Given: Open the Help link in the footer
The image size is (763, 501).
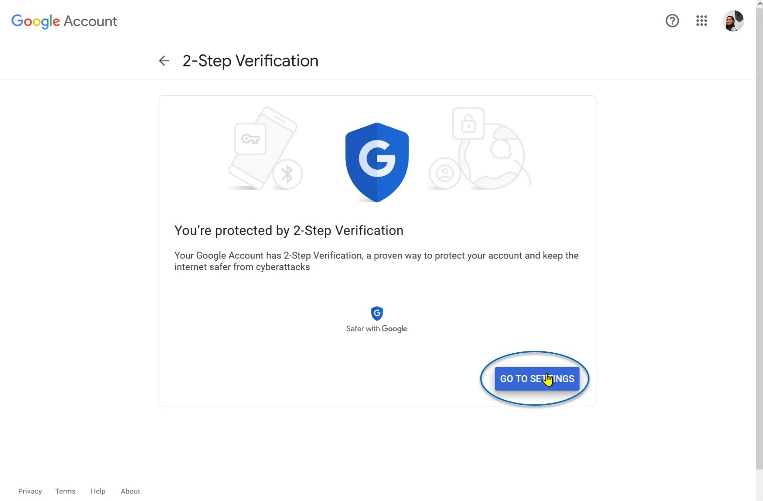Looking at the screenshot, I should click(98, 491).
